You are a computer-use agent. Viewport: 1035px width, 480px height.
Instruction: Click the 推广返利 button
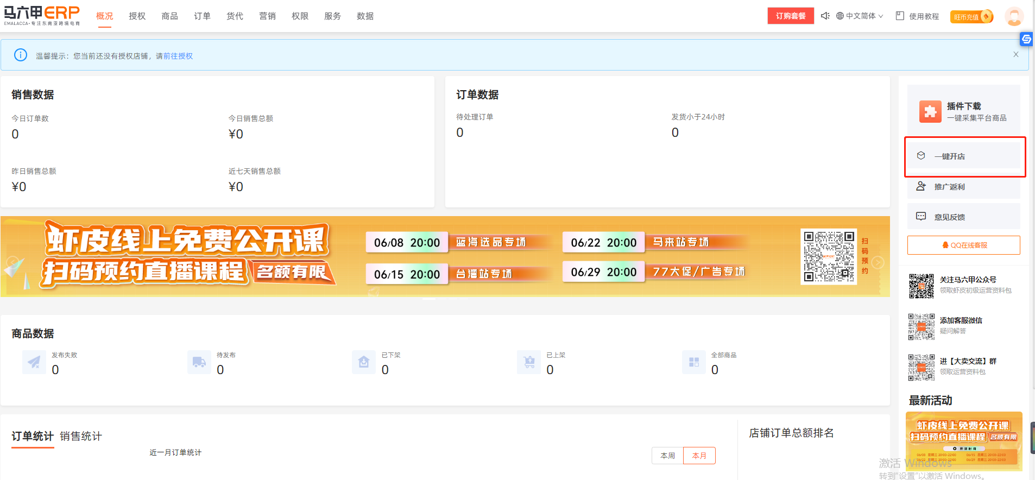[x=964, y=186]
